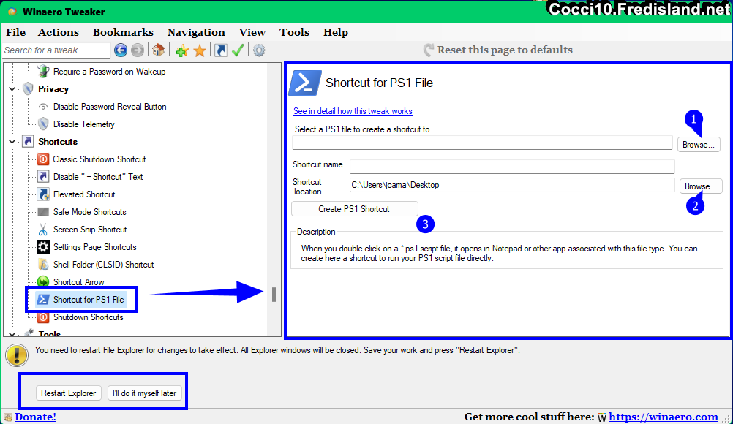The height and width of the screenshot is (424, 733).
Task: Collapse the Privacy tree category
Action: [x=12, y=88]
